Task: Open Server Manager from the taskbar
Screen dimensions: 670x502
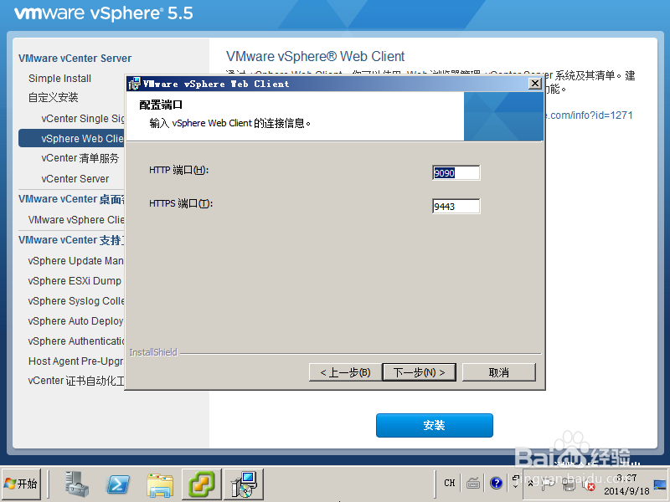Action: [x=77, y=484]
